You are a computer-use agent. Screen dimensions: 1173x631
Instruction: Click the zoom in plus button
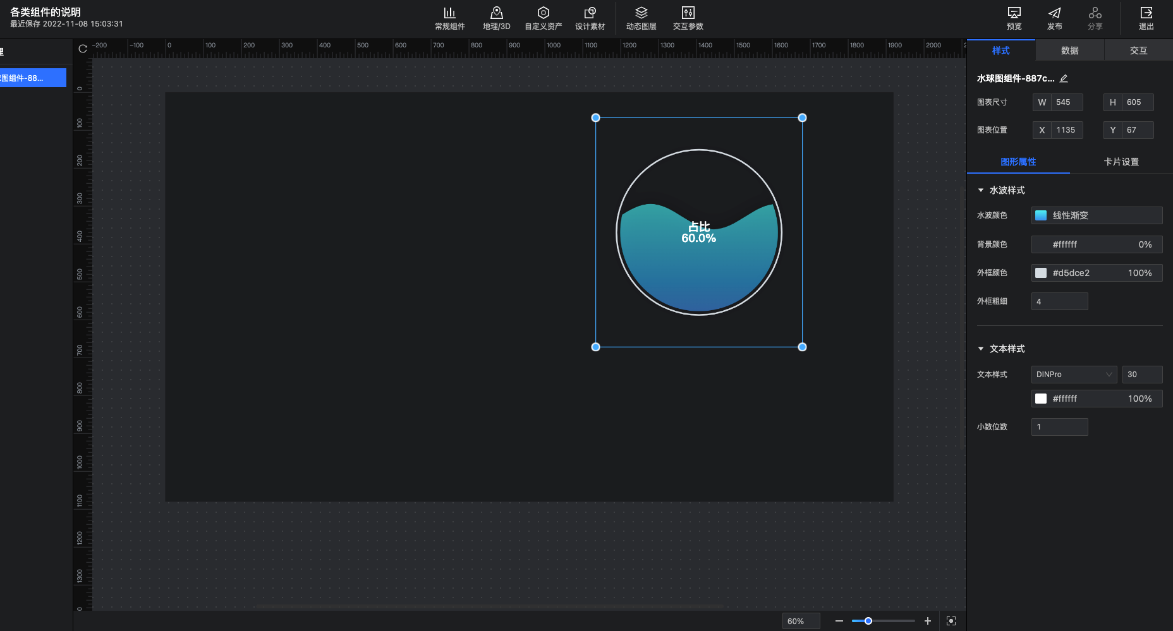[x=928, y=621]
